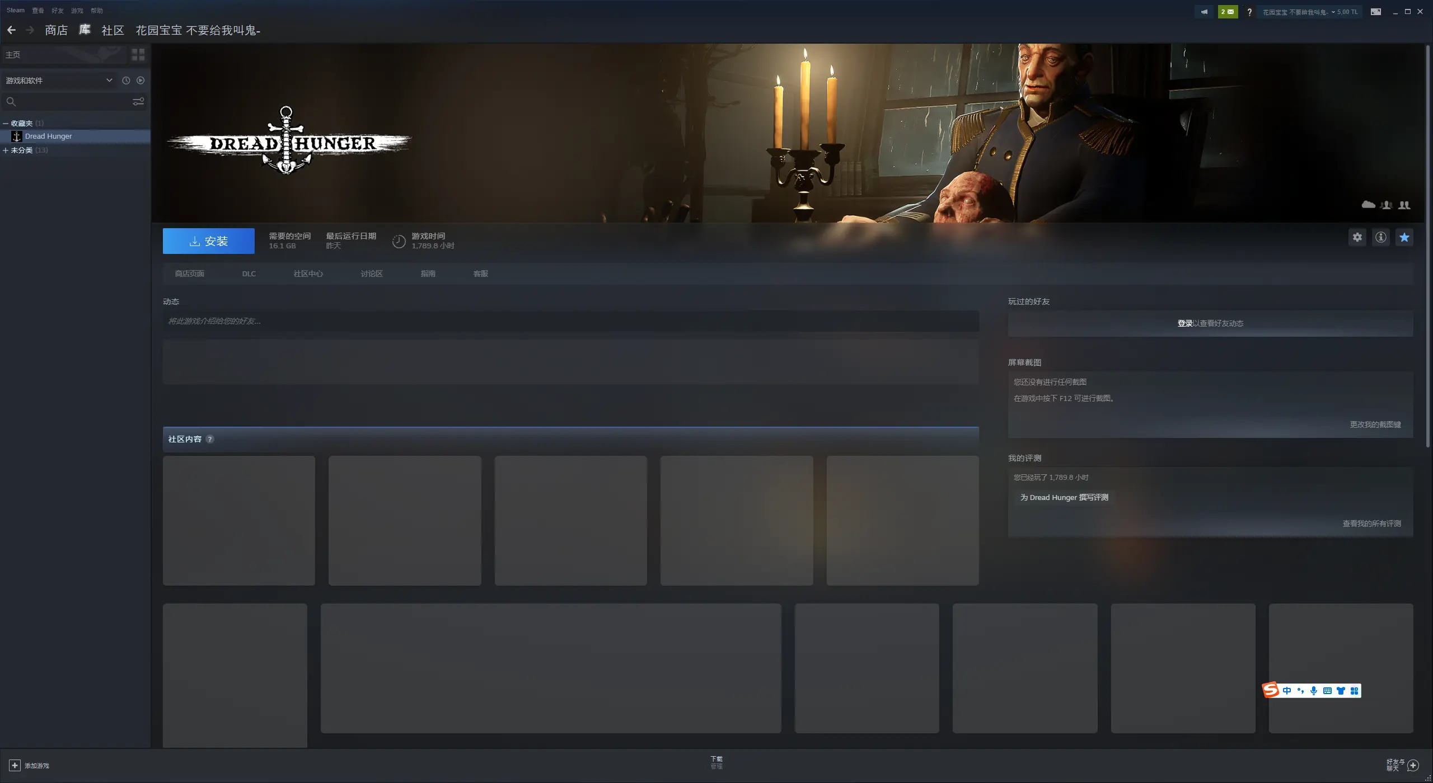Open 下载 管理 downloads manager
This screenshot has height=783, width=1433.
click(x=716, y=762)
